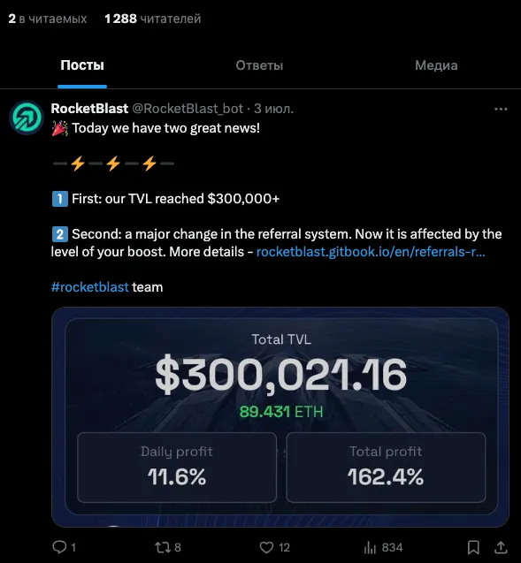Click the post text 'Today we have two great news!'
The image size is (521, 563).
tap(166, 128)
